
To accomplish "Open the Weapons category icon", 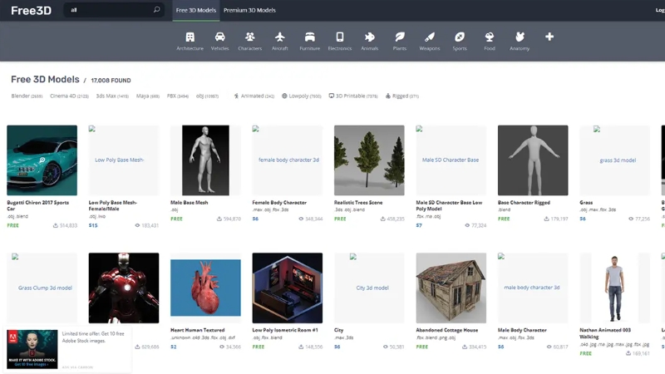I will pyautogui.click(x=430, y=37).
